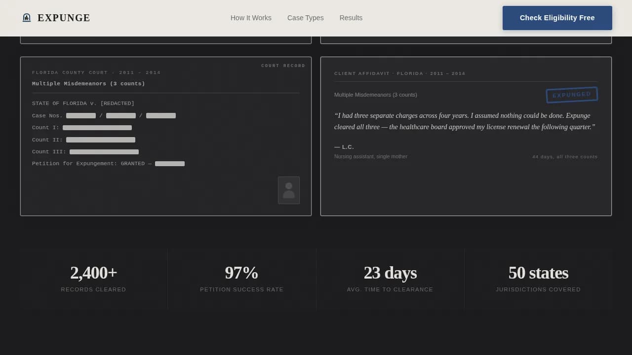This screenshot has height=355, width=632.
Task: Open the How It Works navigation item
Action: pos(251,18)
